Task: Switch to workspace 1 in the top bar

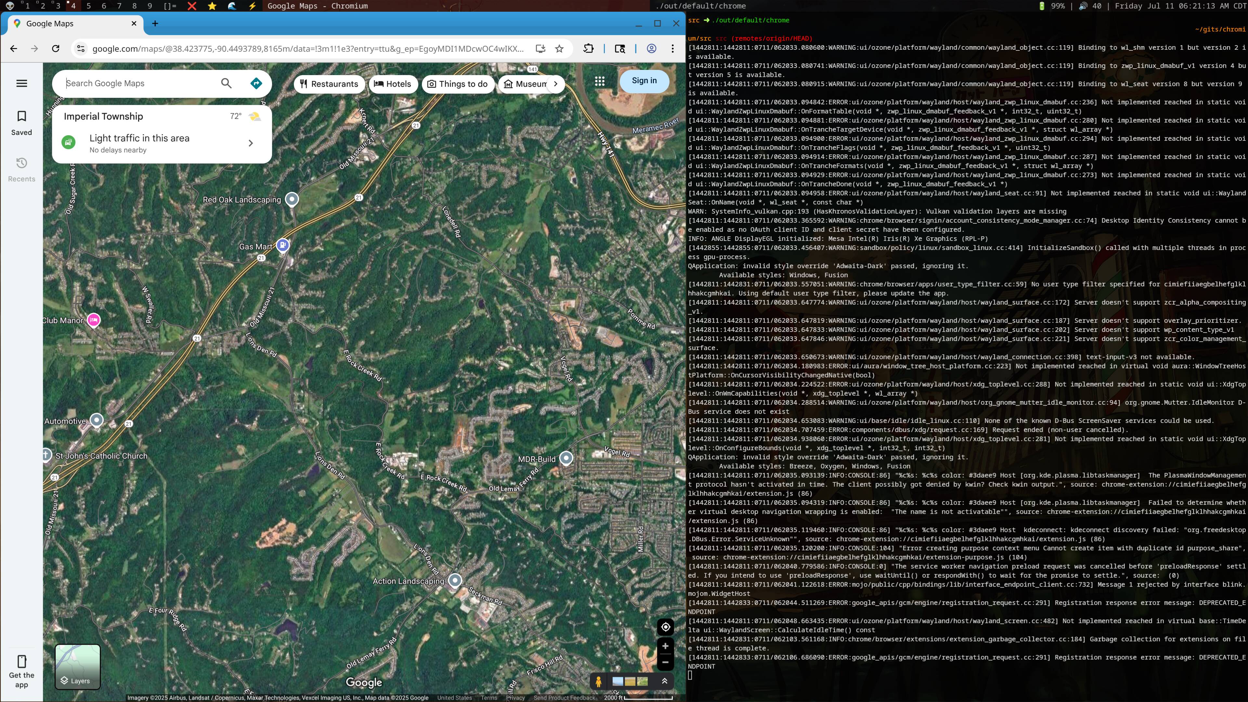Action: point(27,6)
